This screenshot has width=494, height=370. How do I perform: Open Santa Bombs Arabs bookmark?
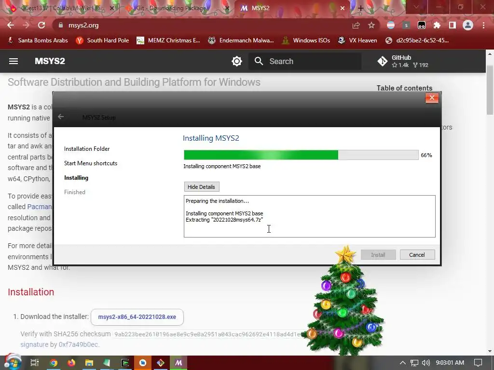point(38,40)
